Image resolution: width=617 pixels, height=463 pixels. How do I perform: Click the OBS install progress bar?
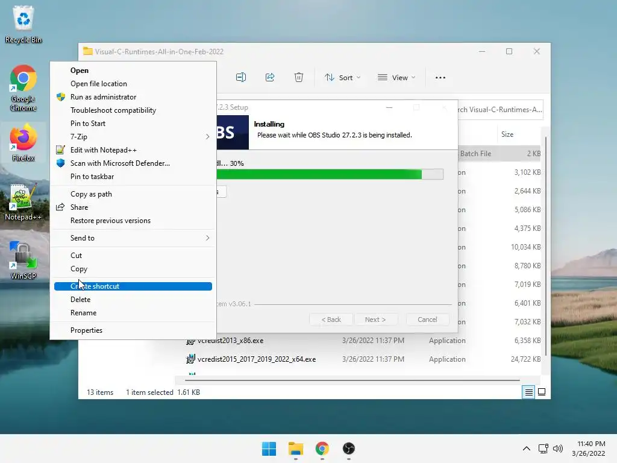[x=330, y=174]
